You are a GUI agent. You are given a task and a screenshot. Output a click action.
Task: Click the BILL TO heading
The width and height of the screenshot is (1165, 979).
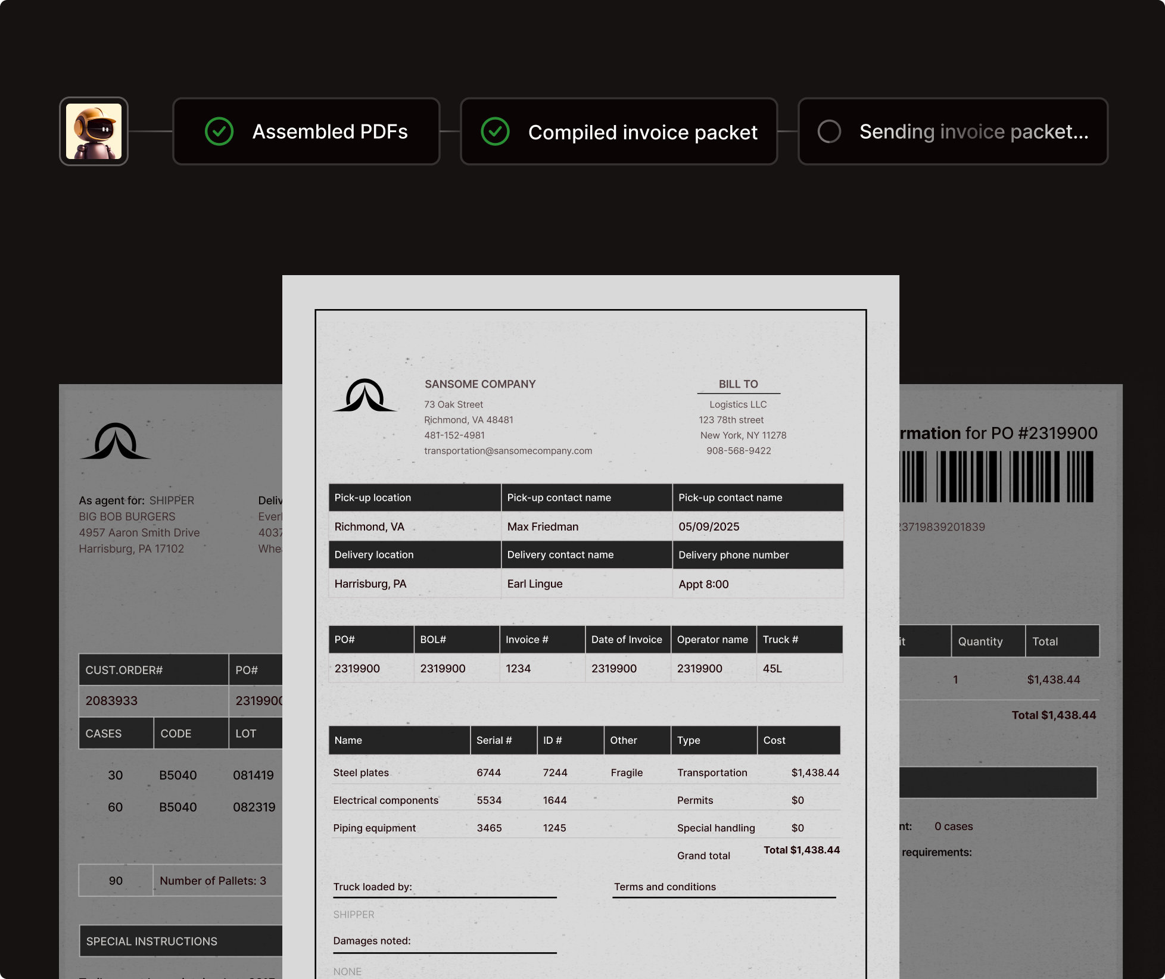738,384
